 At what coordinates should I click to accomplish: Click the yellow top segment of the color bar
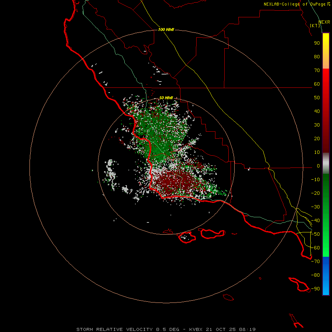(326, 51)
